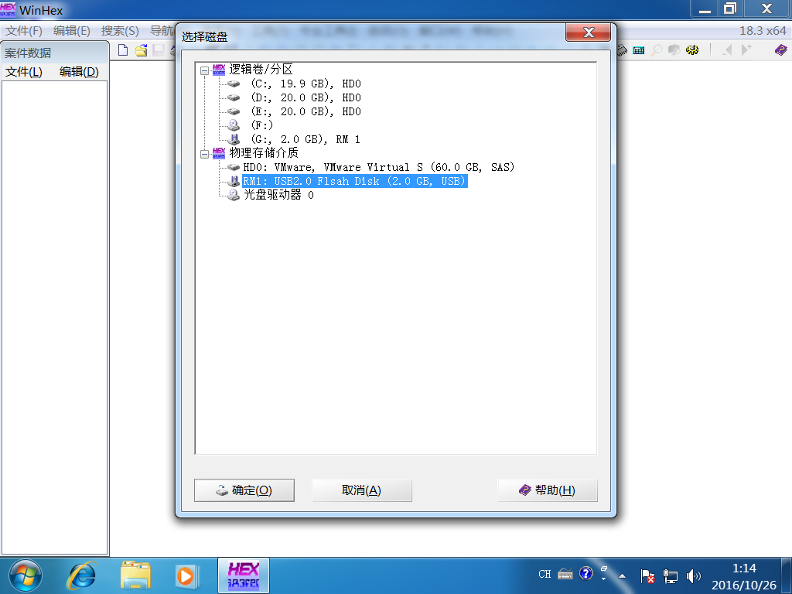Select 光盘驱动器 0 entry

pos(278,194)
